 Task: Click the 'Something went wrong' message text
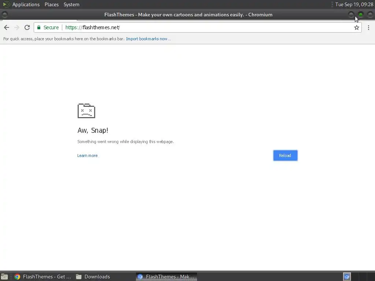pyautogui.click(x=126, y=142)
